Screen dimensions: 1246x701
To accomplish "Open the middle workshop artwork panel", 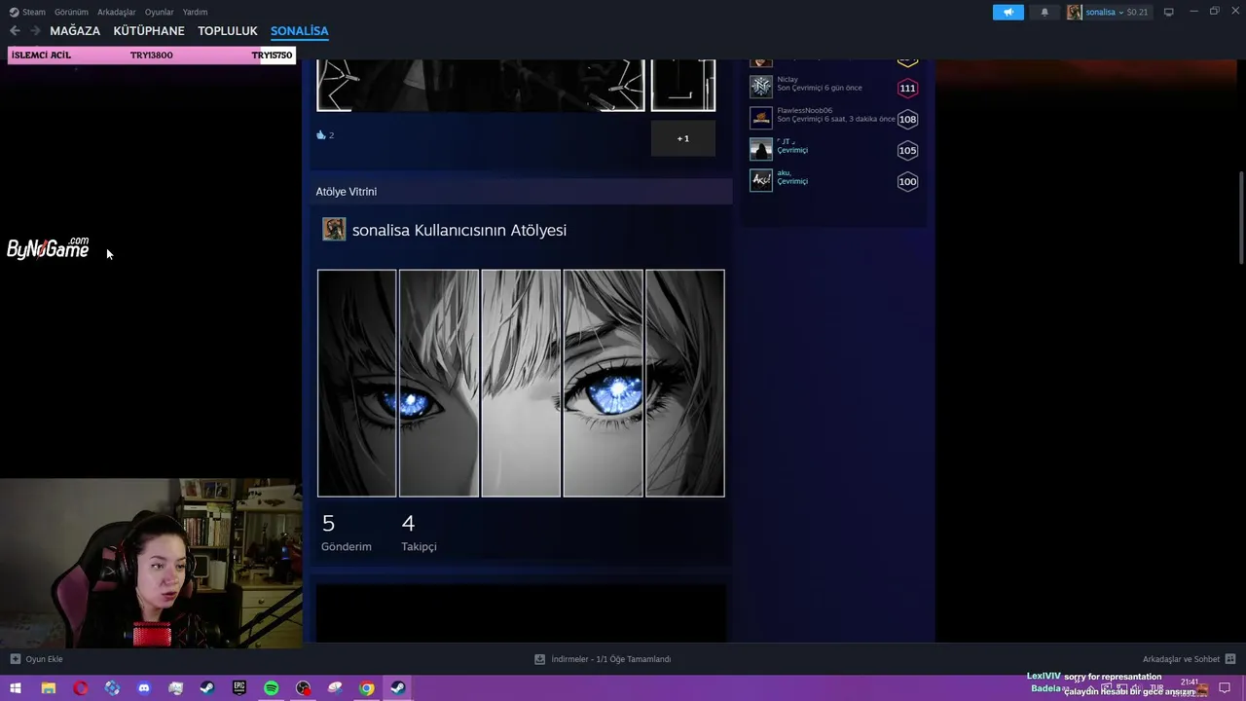I will coord(521,384).
